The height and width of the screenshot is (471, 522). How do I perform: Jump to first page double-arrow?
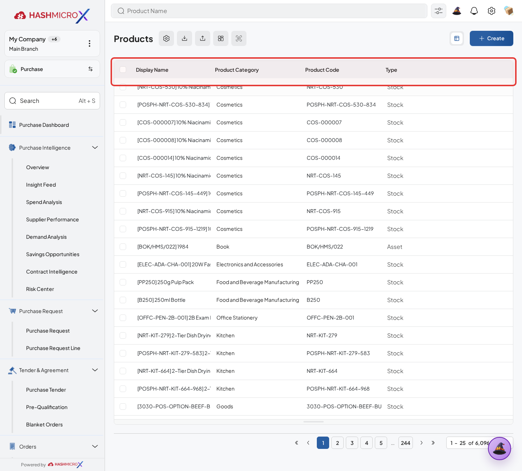[x=297, y=443]
